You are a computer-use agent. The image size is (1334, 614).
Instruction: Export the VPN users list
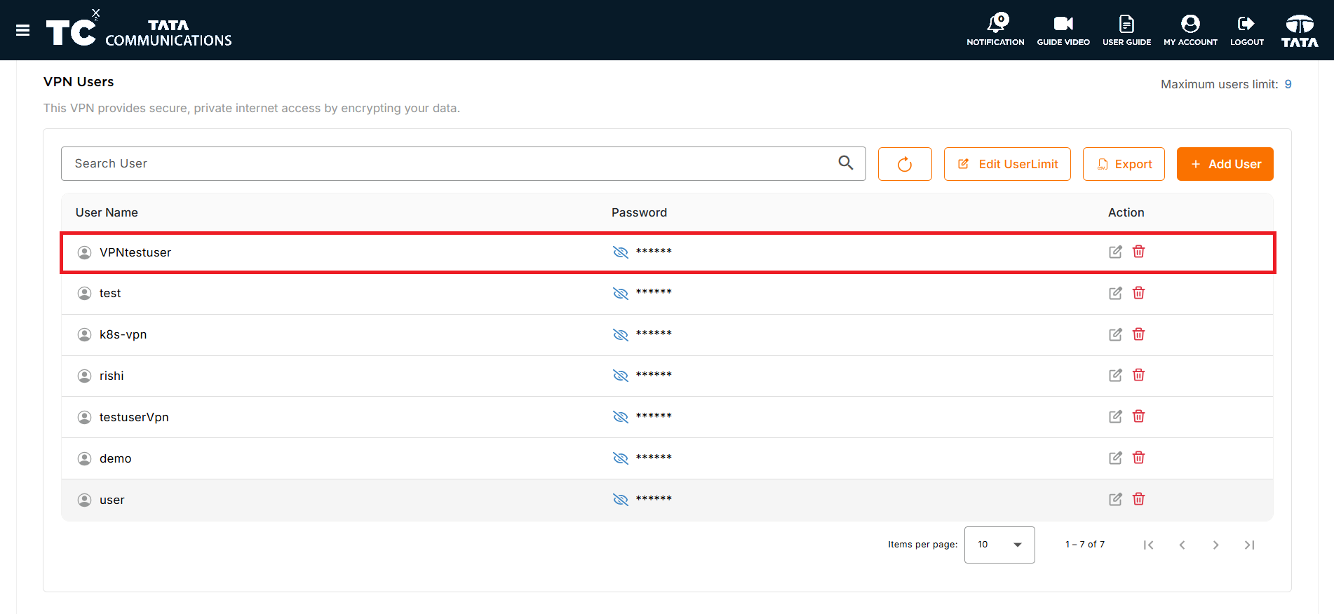pos(1124,164)
